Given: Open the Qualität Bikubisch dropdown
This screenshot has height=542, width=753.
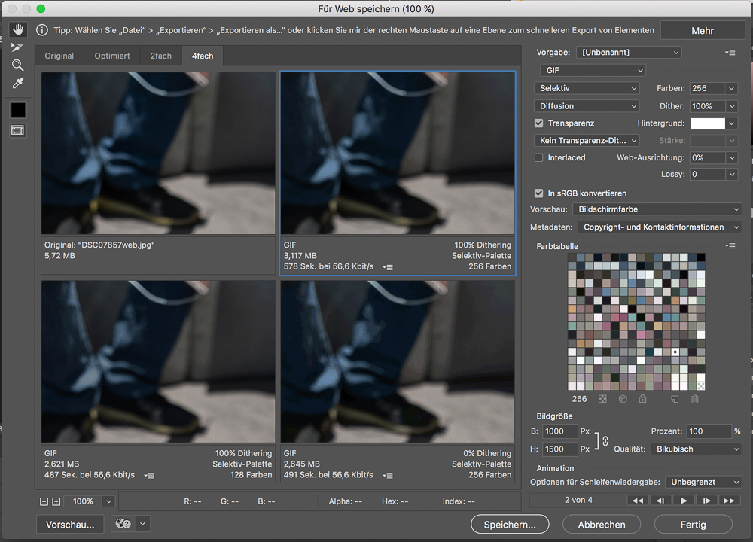Looking at the screenshot, I should [x=697, y=449].
